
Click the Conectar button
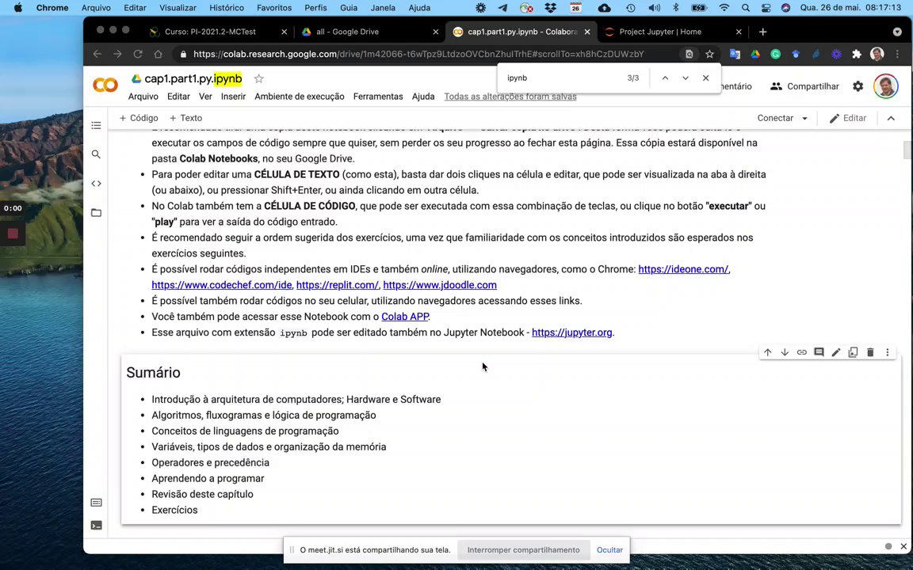point(775,118)
